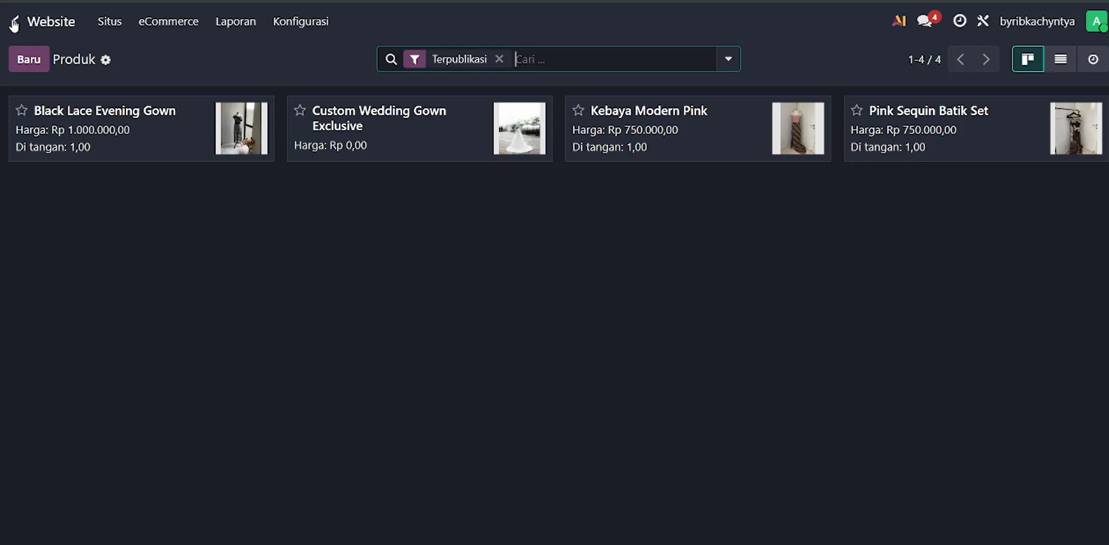Go to next page of records
Screen dimensions: 1109x545
[986, 59]
